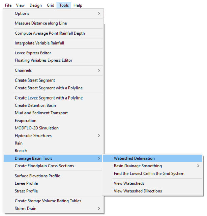
Task: Open the File menu
Action: pos(8,5)
